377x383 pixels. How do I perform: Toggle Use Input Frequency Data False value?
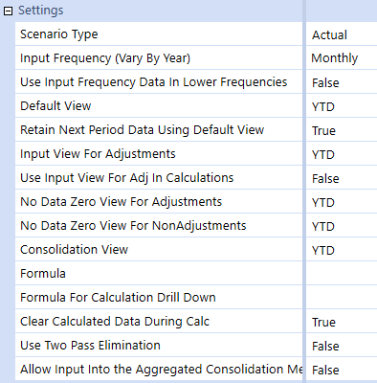coord(342,82)
